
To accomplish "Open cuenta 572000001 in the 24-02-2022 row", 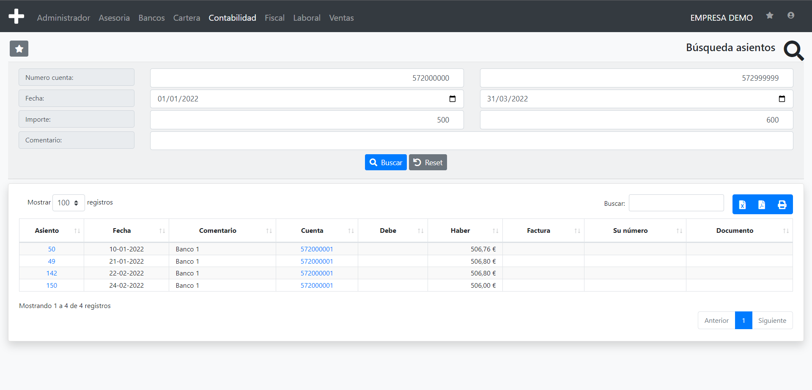I will coord(317,286).
